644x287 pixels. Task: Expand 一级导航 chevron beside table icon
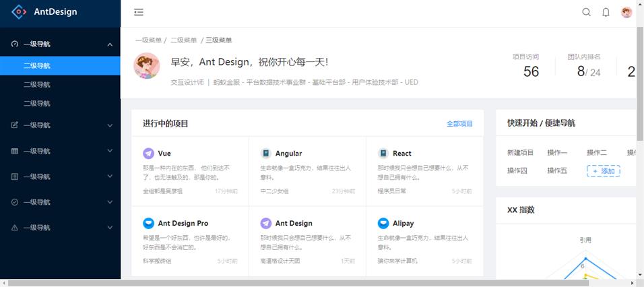(110, 151)
